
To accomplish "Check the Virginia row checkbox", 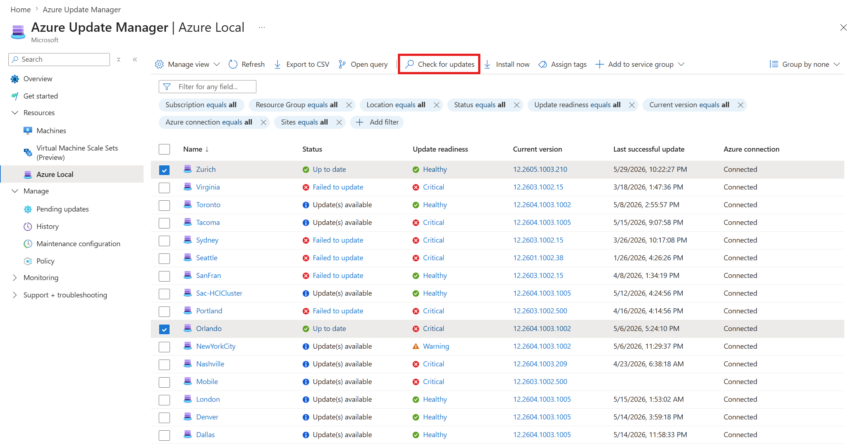I will [x=164, y=188].
